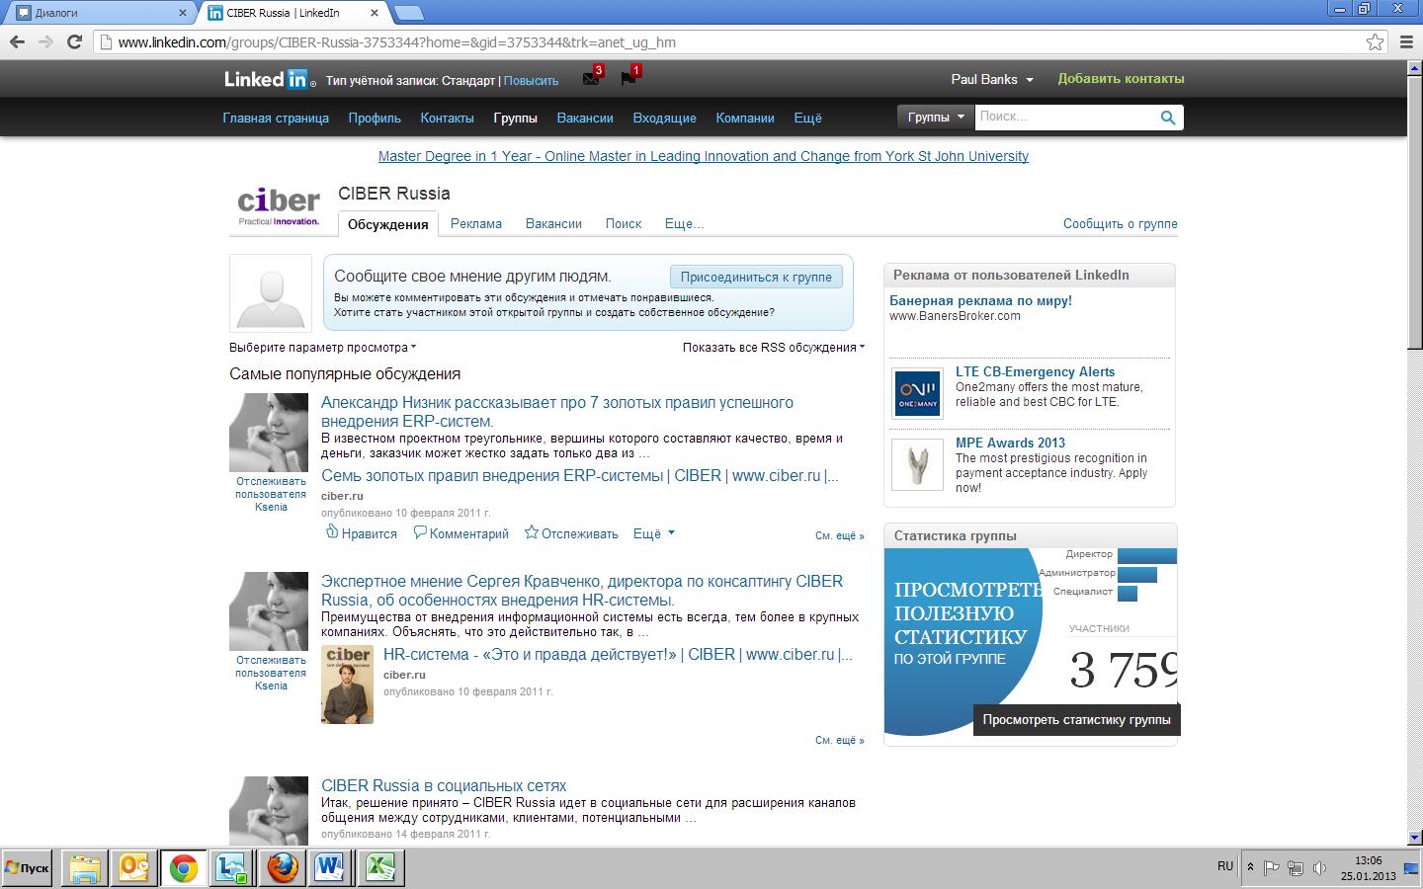
Task: Click the Повысить account link
Action: [x=531, y=81]
